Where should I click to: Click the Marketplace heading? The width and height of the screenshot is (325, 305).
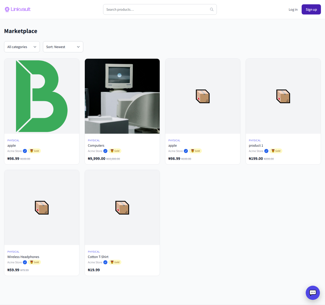click(21, 31)
